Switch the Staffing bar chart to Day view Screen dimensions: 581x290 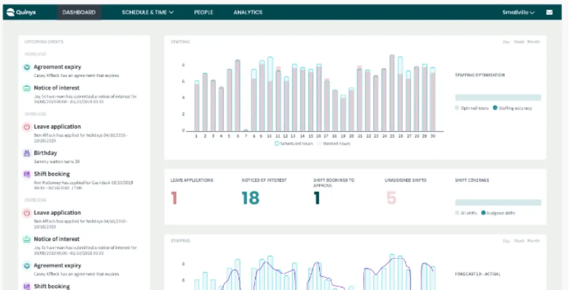click(x=506, y=42)
